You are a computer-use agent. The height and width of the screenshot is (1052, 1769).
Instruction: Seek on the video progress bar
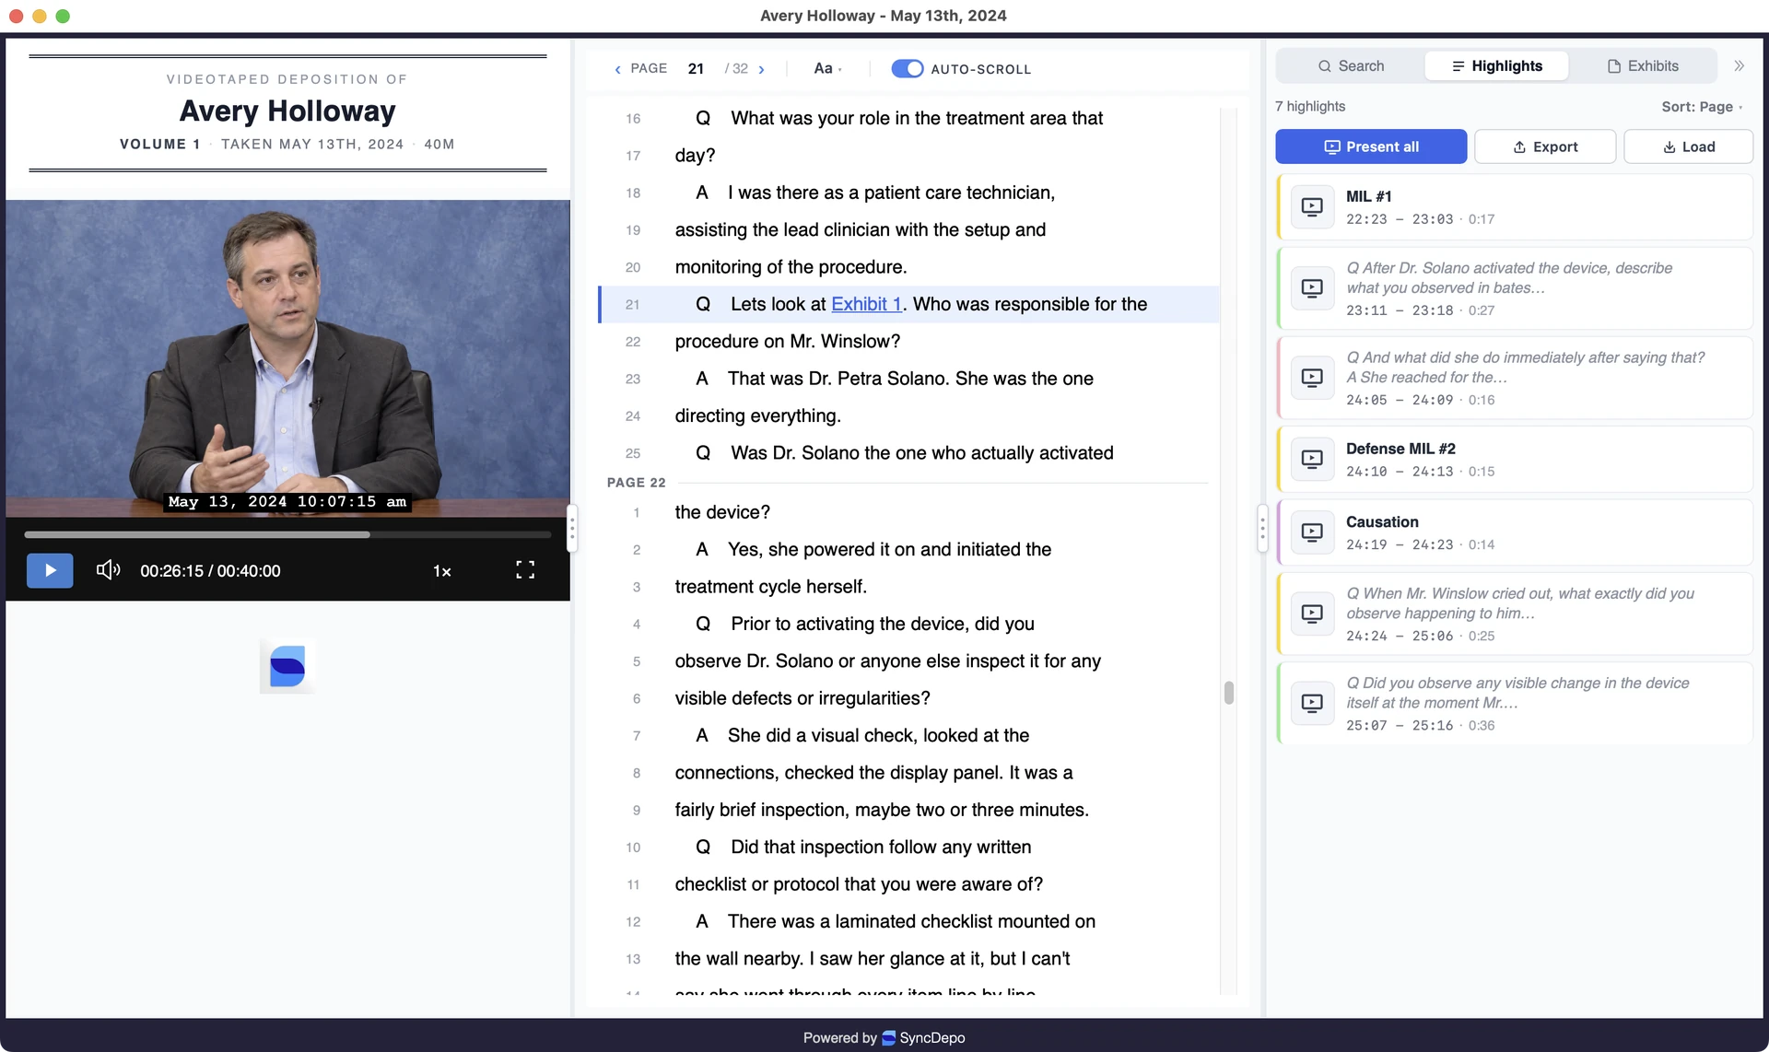click(x=287, y=534)
